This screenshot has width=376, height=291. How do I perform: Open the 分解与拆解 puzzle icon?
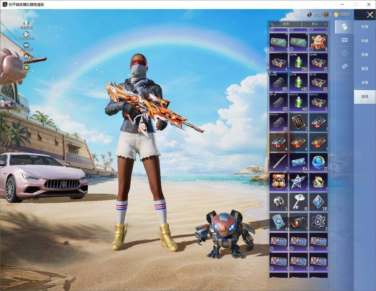26,34
